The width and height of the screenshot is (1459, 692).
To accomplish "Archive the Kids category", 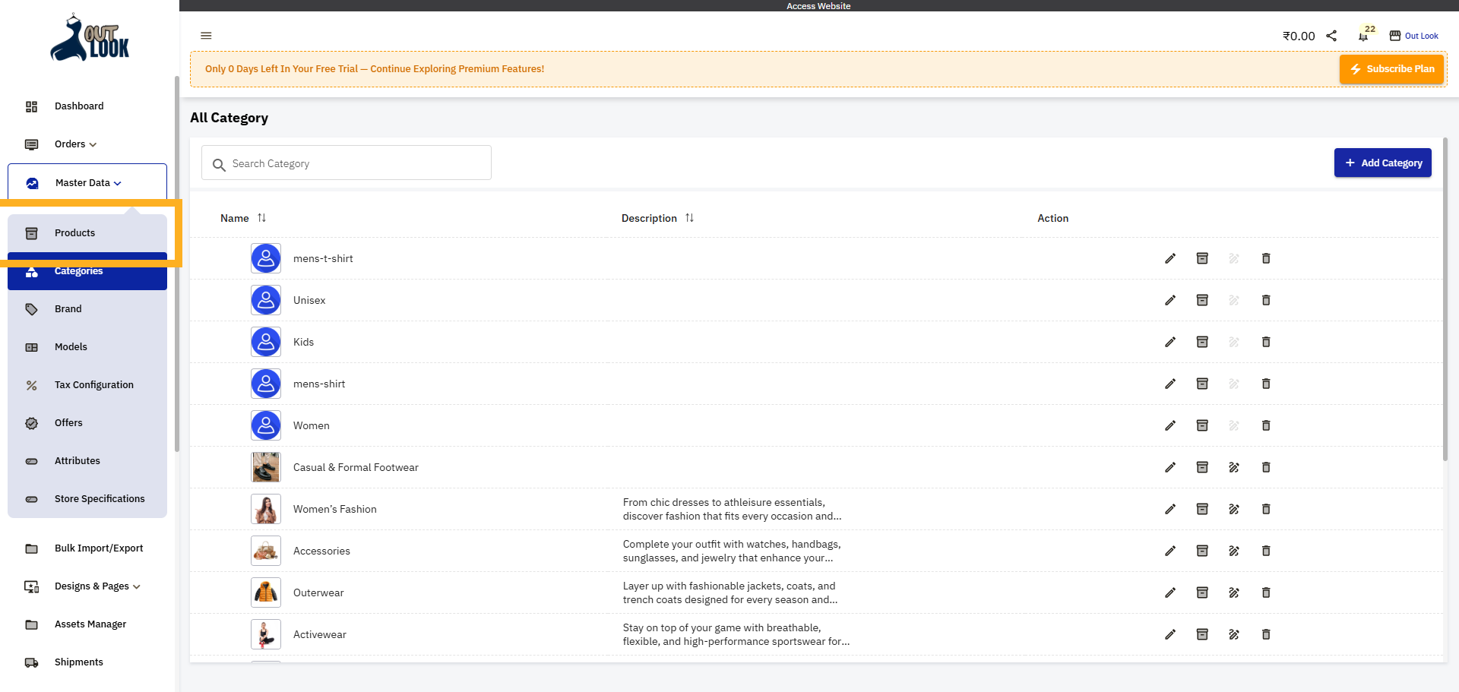I will coord(1202,342).
